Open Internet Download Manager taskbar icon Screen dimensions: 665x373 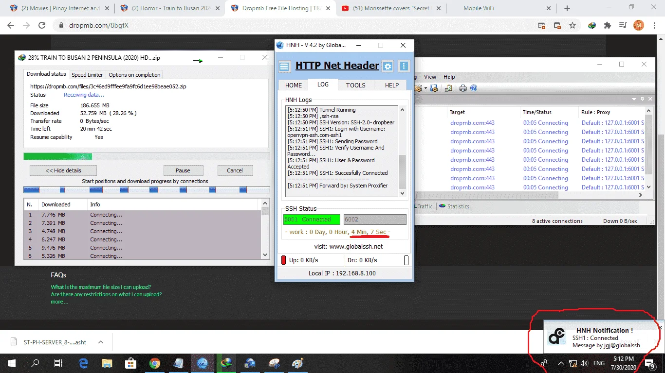click(x=226, y=362)
